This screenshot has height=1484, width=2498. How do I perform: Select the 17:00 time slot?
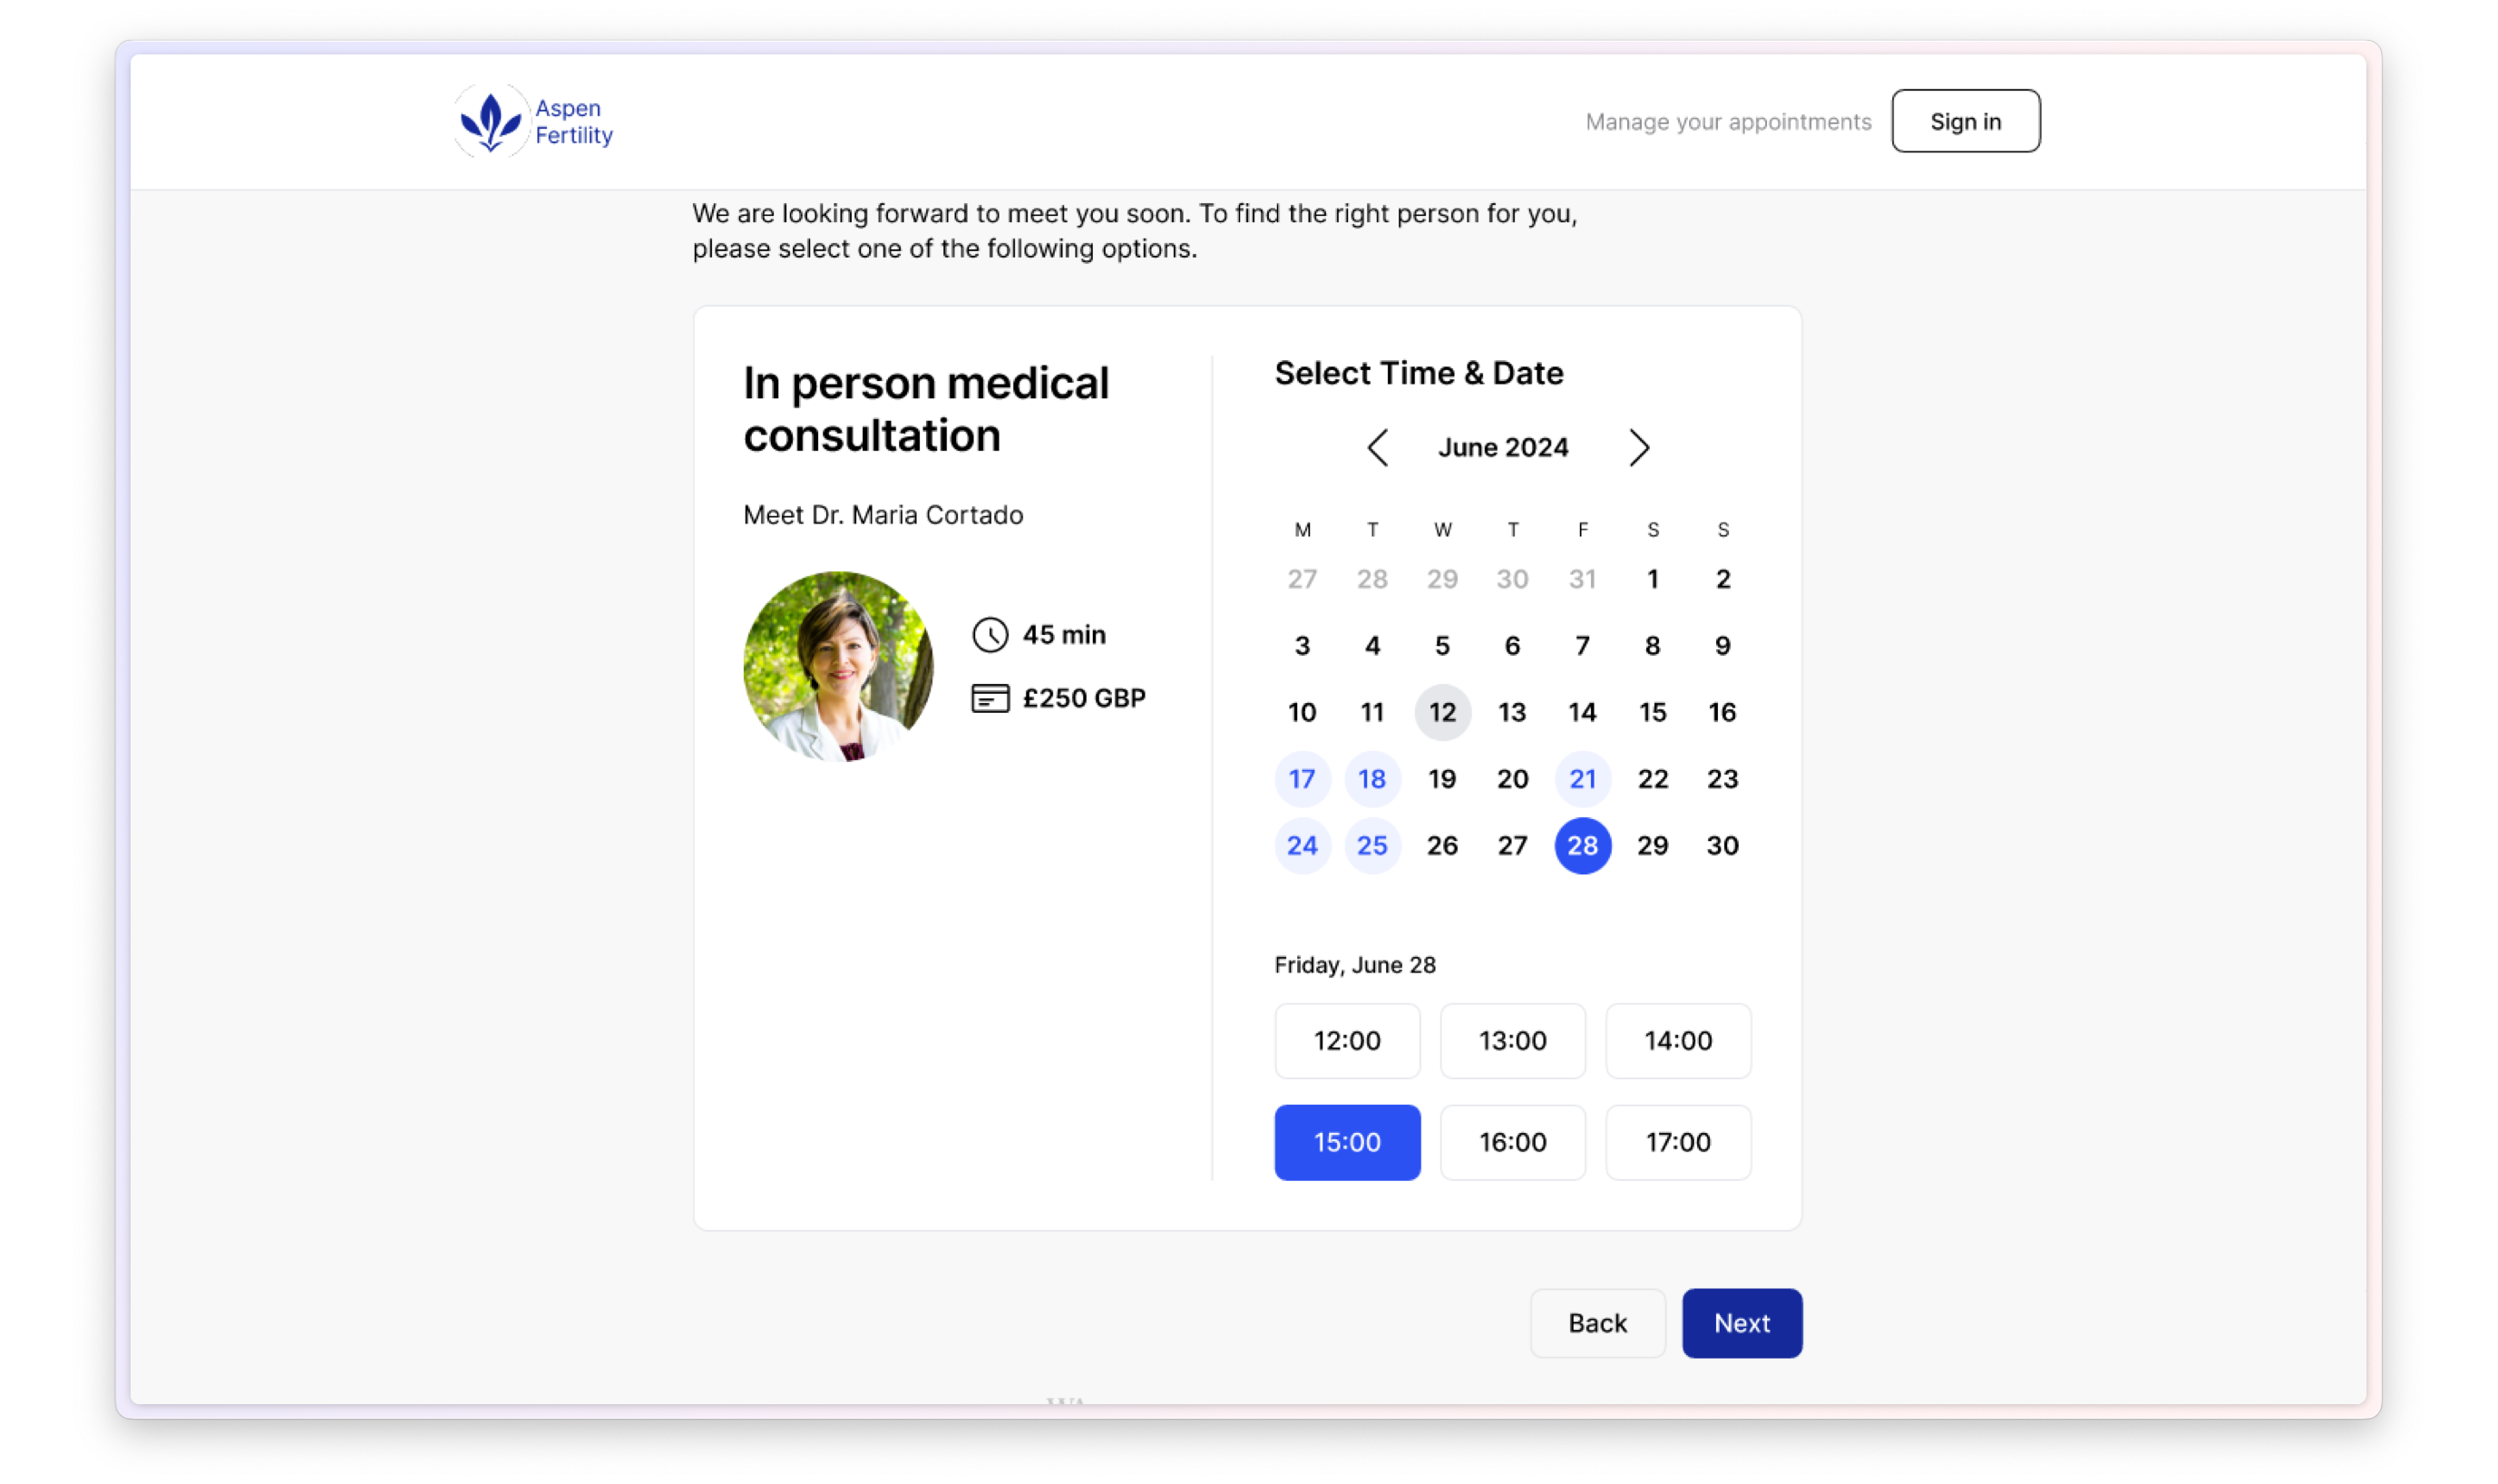(x=1678, y=1141)
